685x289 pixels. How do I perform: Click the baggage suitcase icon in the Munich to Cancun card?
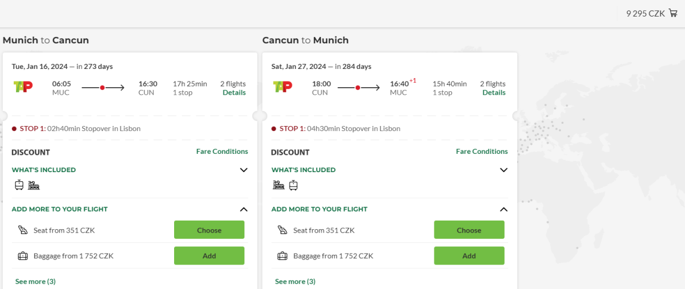point(22,256)
